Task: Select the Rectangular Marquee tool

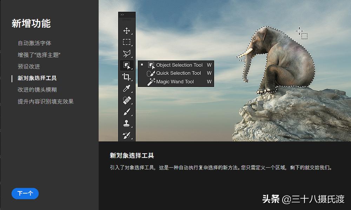Action: [x=127, y=42]
